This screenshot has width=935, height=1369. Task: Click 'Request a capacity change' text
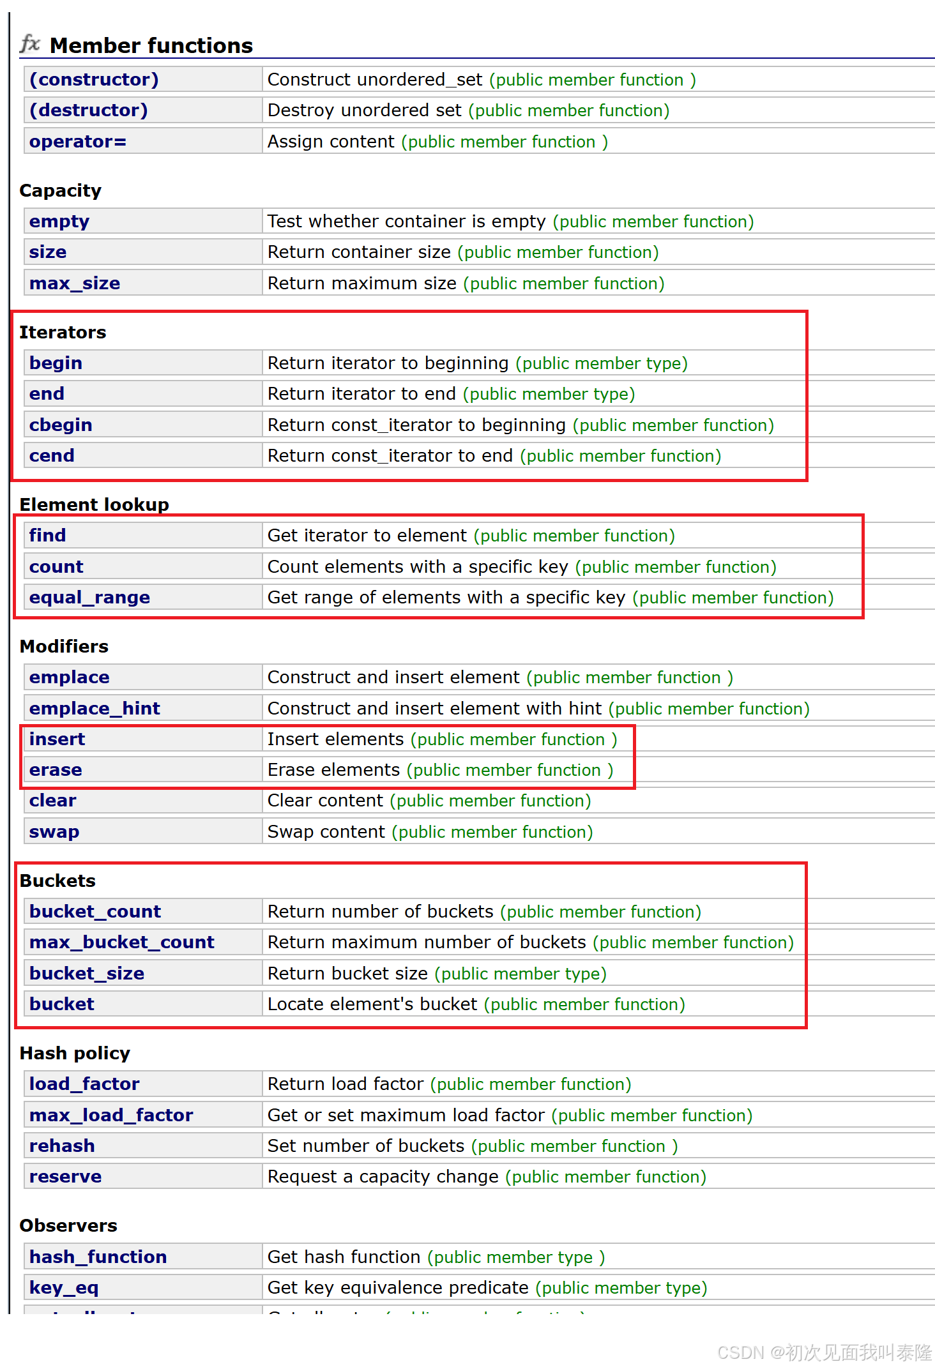(383, 1176)
